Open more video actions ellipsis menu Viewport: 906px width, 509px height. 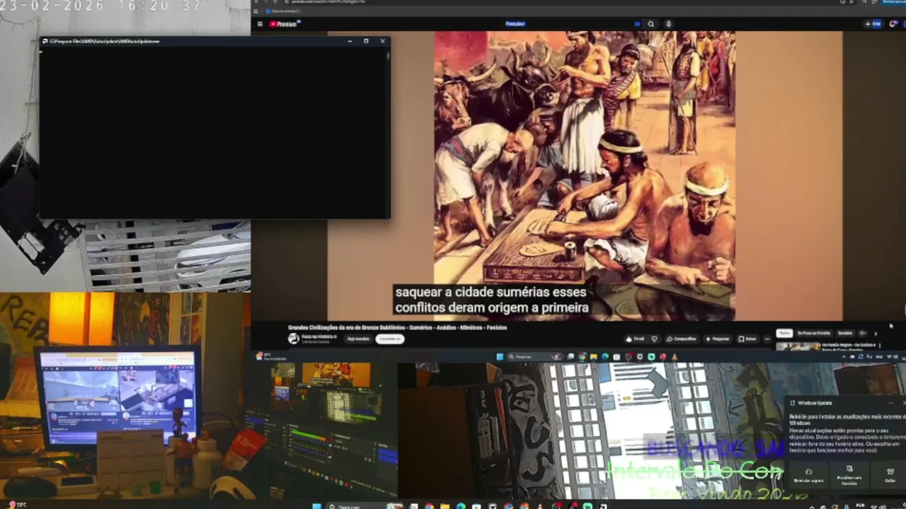(x=767, y=339)
